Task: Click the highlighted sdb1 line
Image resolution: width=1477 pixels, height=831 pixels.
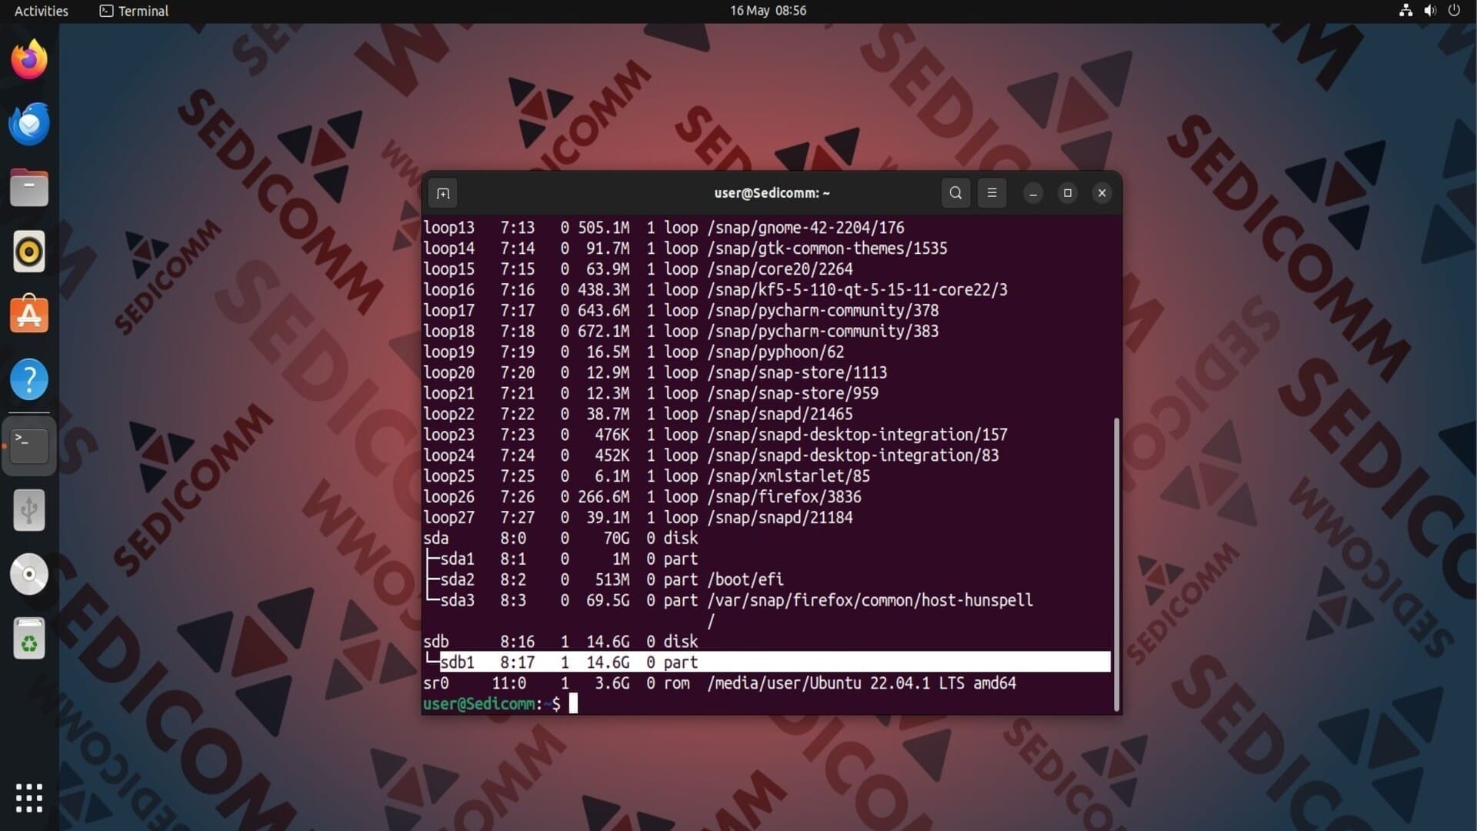Action: (769, 662)
